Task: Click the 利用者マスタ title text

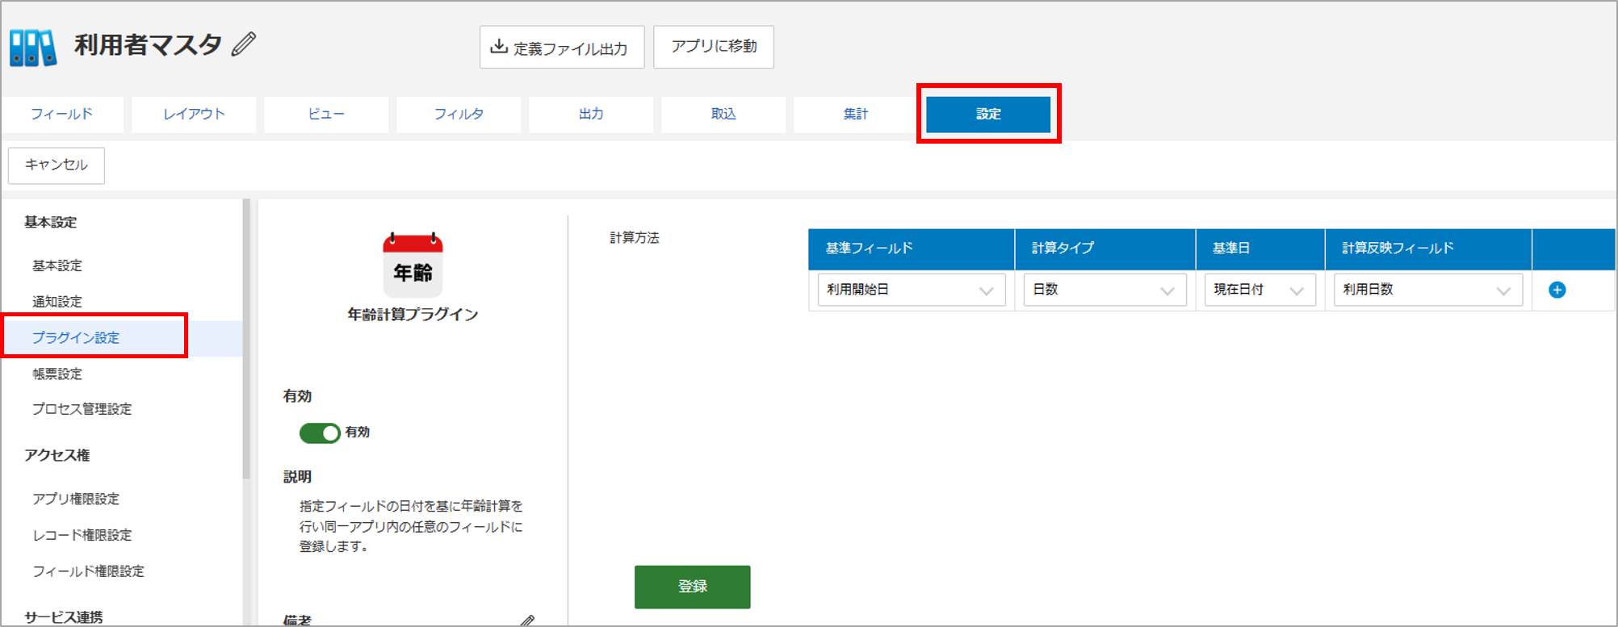Action: 148,44
